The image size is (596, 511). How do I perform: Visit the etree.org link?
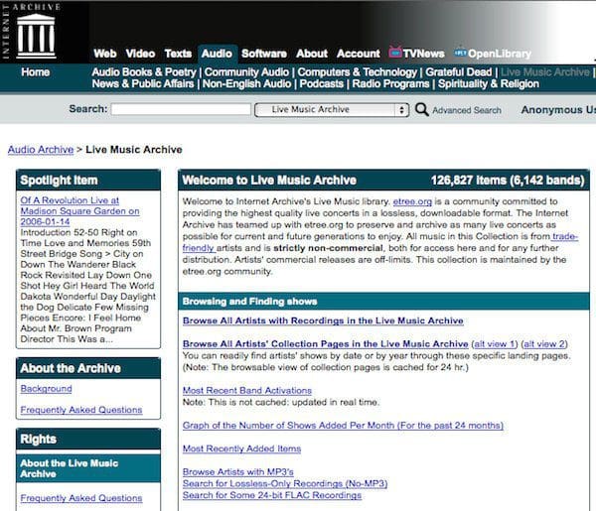point(412,201)
